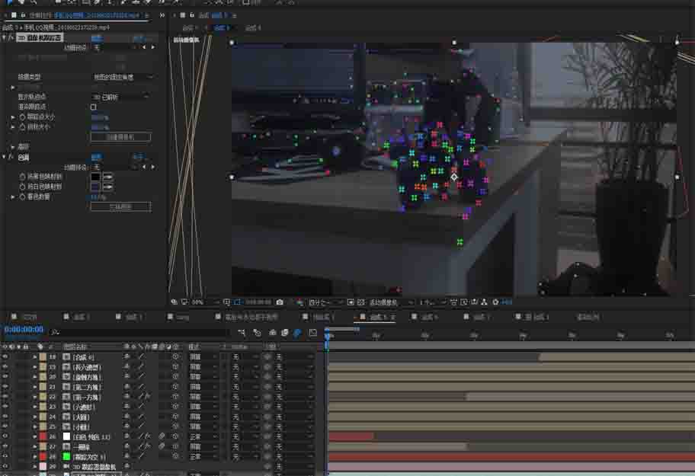This screenshot has height=476, width=695.
Task: Expand layer 28 green solid properties
Action: pyautogui.click(x=34, y=456)
